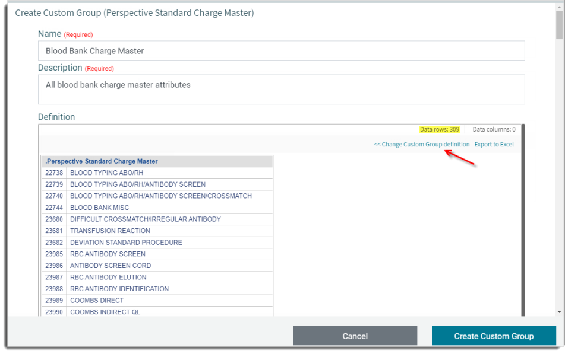This screenshot has width=565, height=354.
Task: Select the BLOOD TYPING ABO/RH row
Action: (x=106, y=173)
